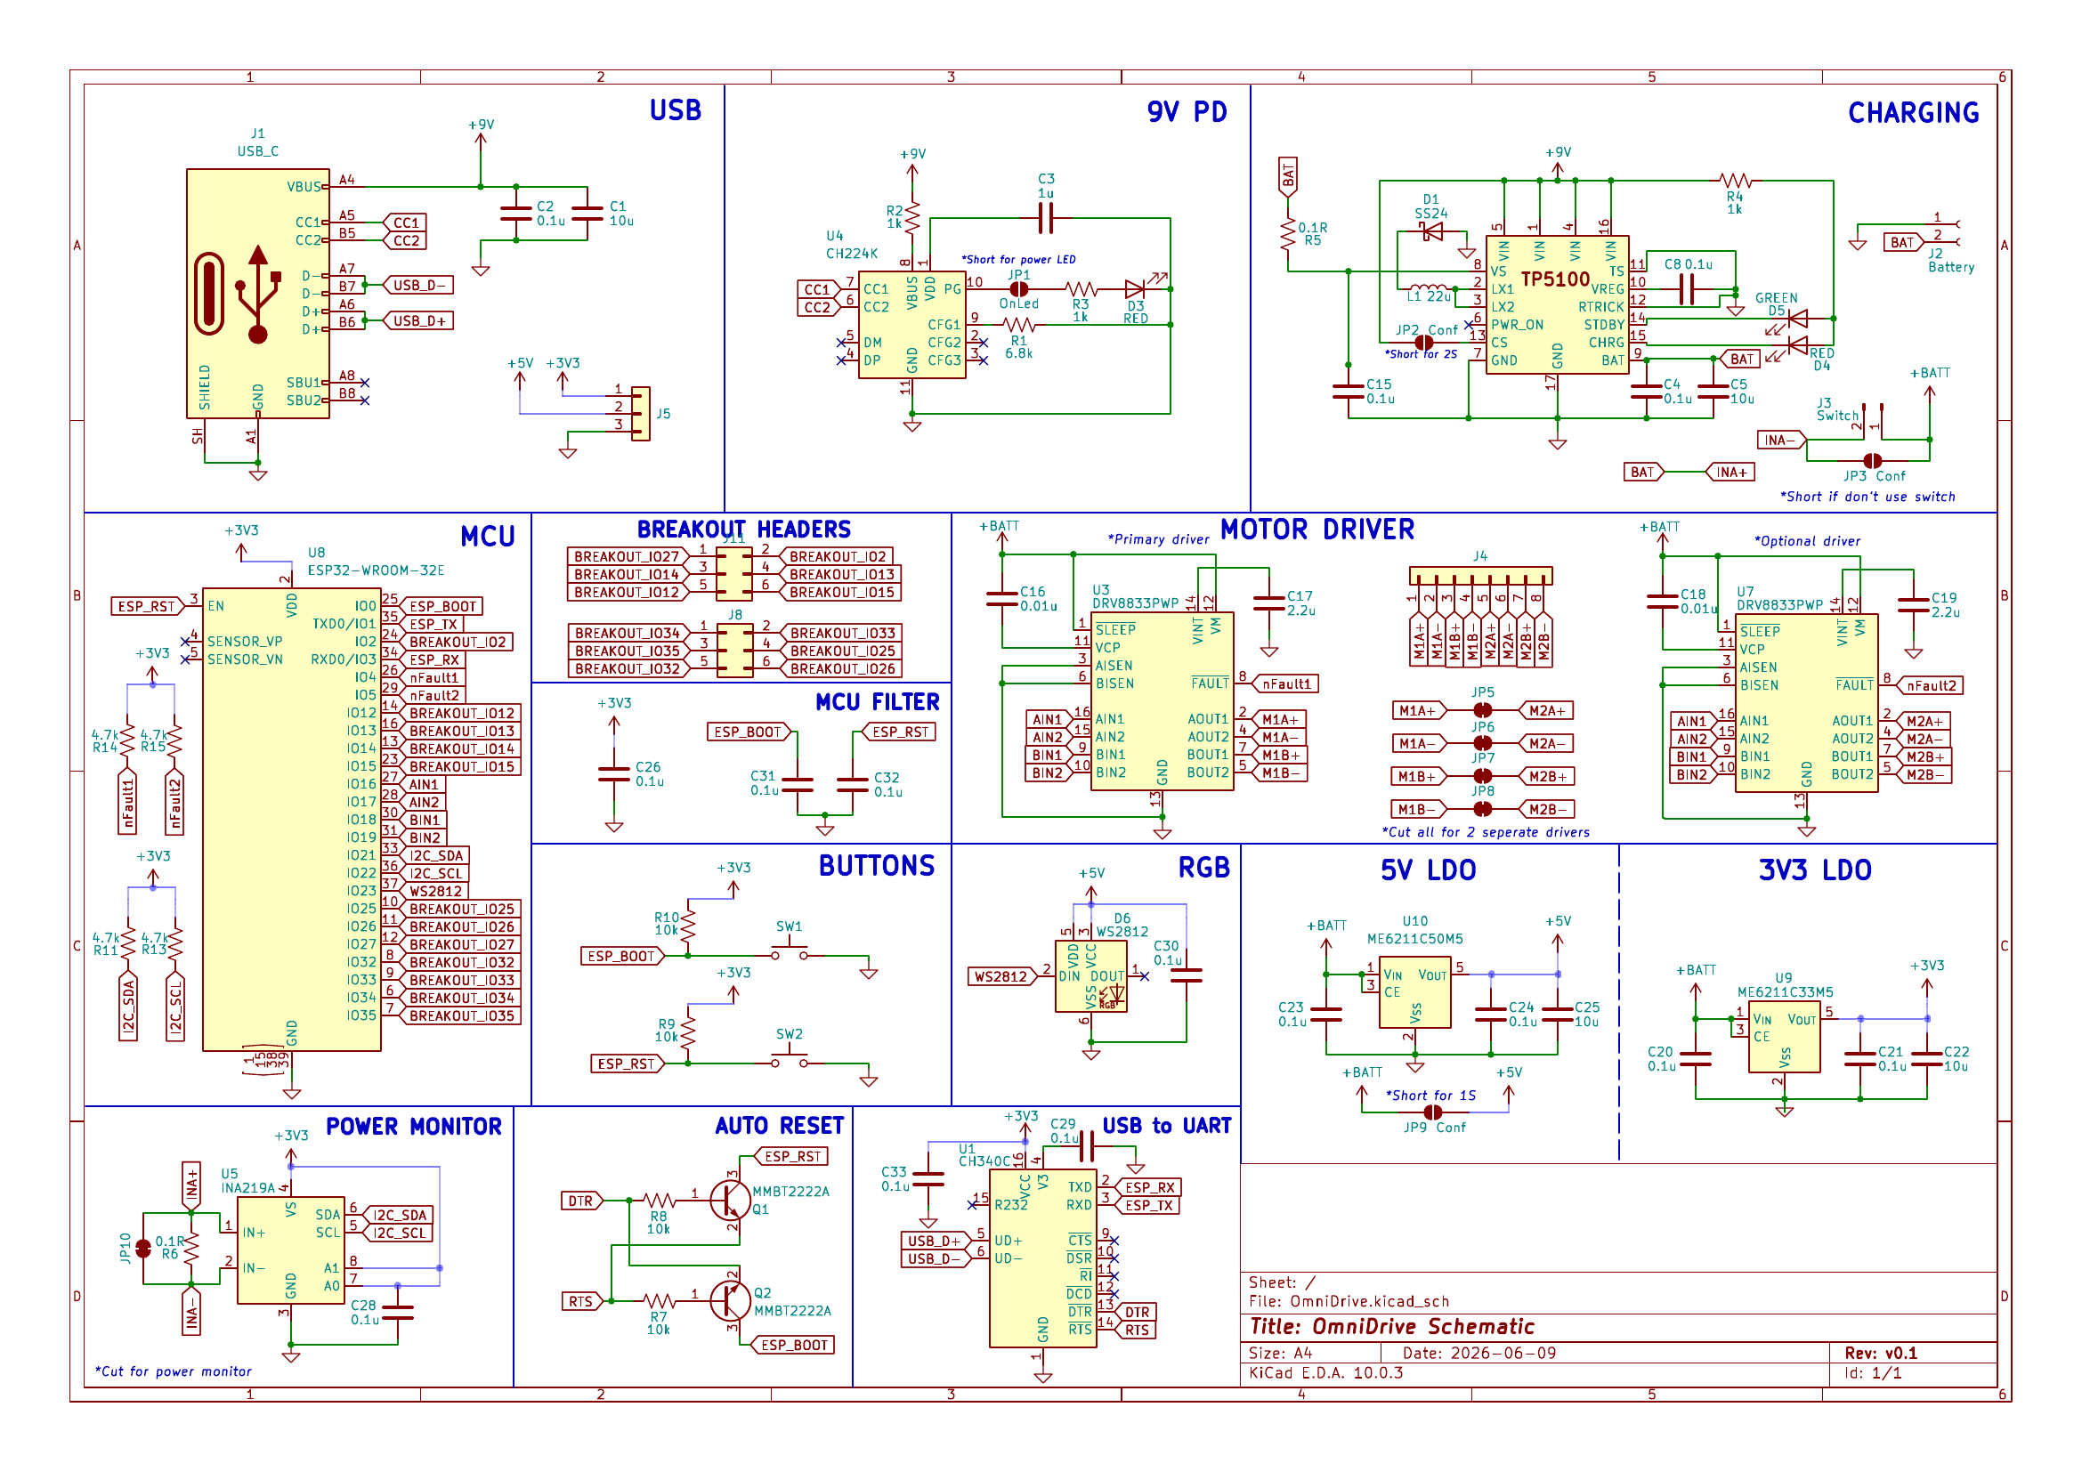Click the 'MOTOR DRIVER' section title
This screenshot has width=2082, height=1472.
[x=1316, y=530]
